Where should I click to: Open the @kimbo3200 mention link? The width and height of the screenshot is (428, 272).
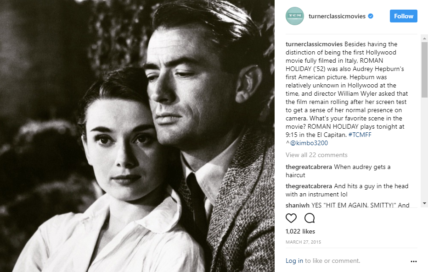click(309, 143)
